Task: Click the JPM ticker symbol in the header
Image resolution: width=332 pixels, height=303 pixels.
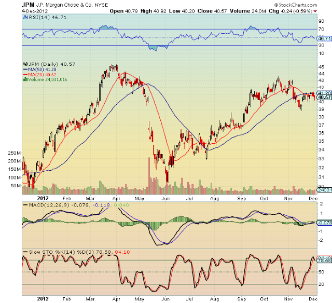Action: point(28,5)
